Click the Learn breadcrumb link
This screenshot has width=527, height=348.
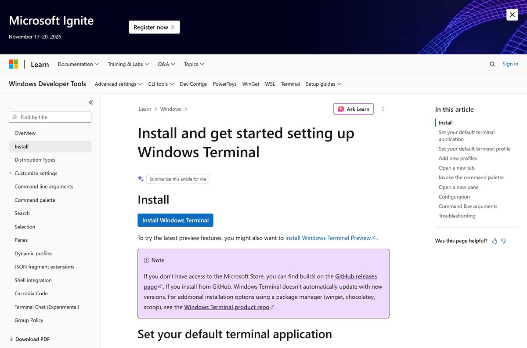[145, 109]
